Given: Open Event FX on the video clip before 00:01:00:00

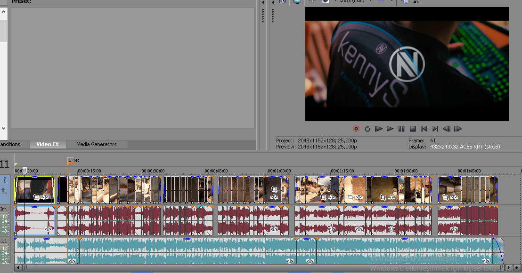Looking at the screenshot, I should click(x=274, y=198).
